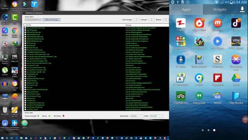Check the Bluetooth.apk package checkbox

(x=25, y=45)
